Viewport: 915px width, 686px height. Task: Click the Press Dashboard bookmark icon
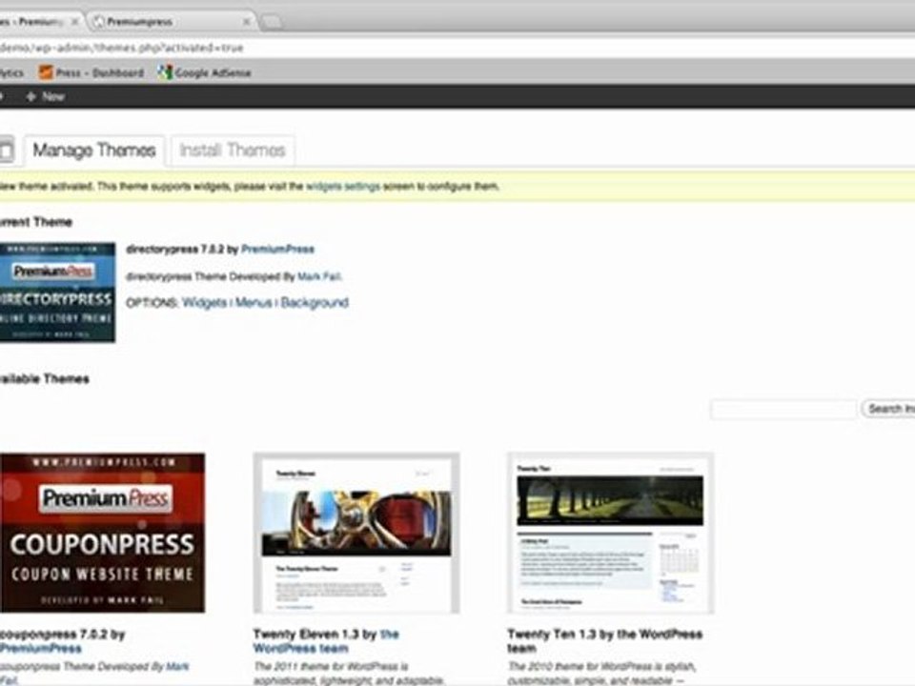pos(46,72)
